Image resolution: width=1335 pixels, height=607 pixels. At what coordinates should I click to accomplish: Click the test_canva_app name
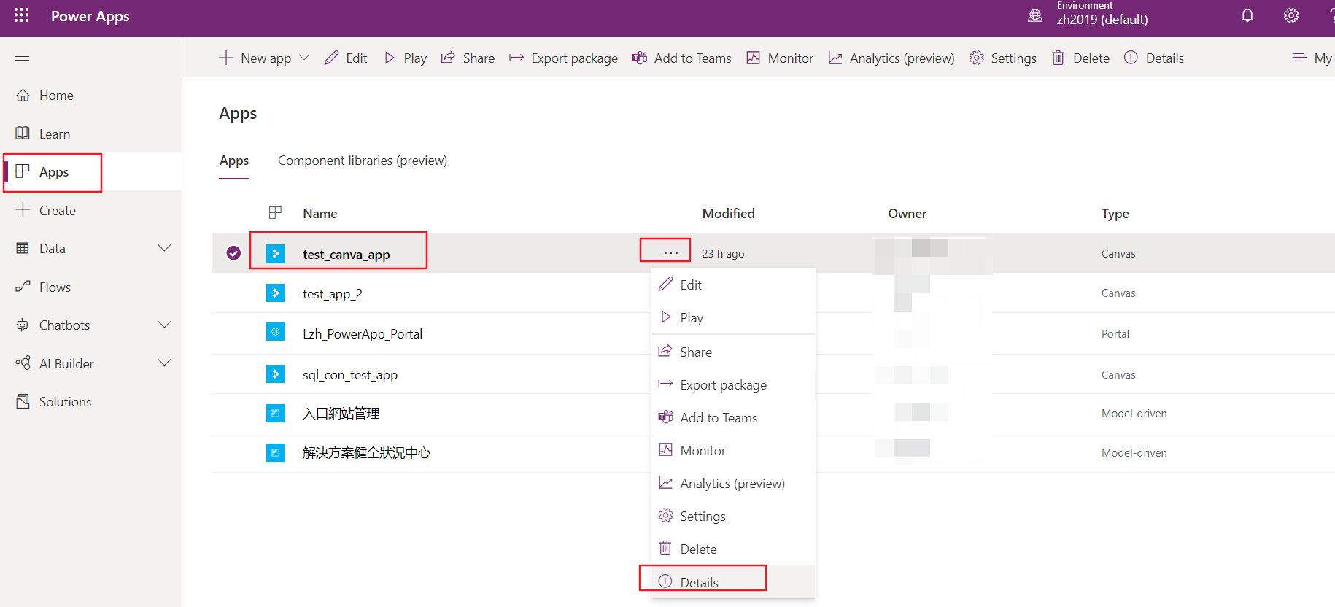point(346,255)
